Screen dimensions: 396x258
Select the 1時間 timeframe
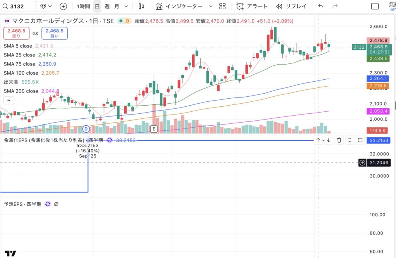[83, 6]
